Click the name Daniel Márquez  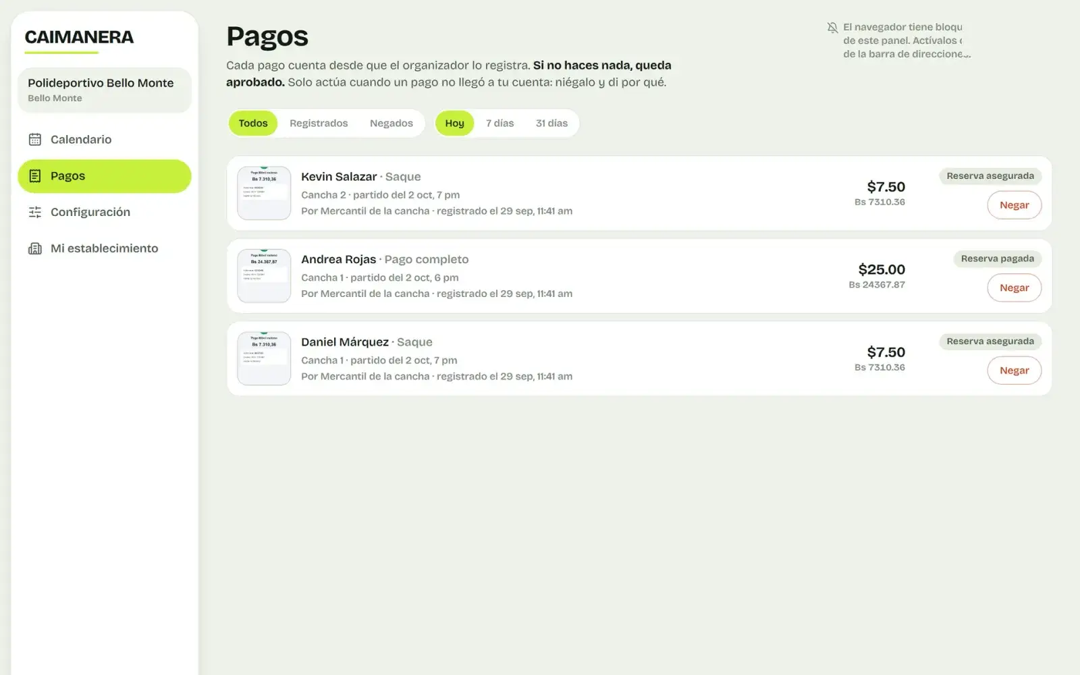(x=345, y=342)
